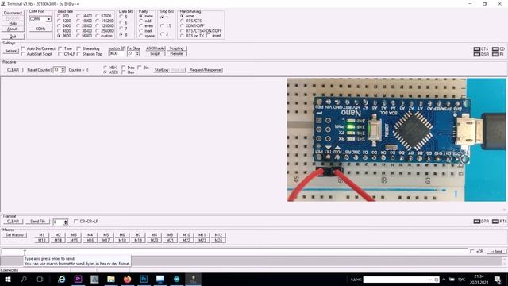Select 57600 baud rate
508x286 pixels.
(97, 16)
